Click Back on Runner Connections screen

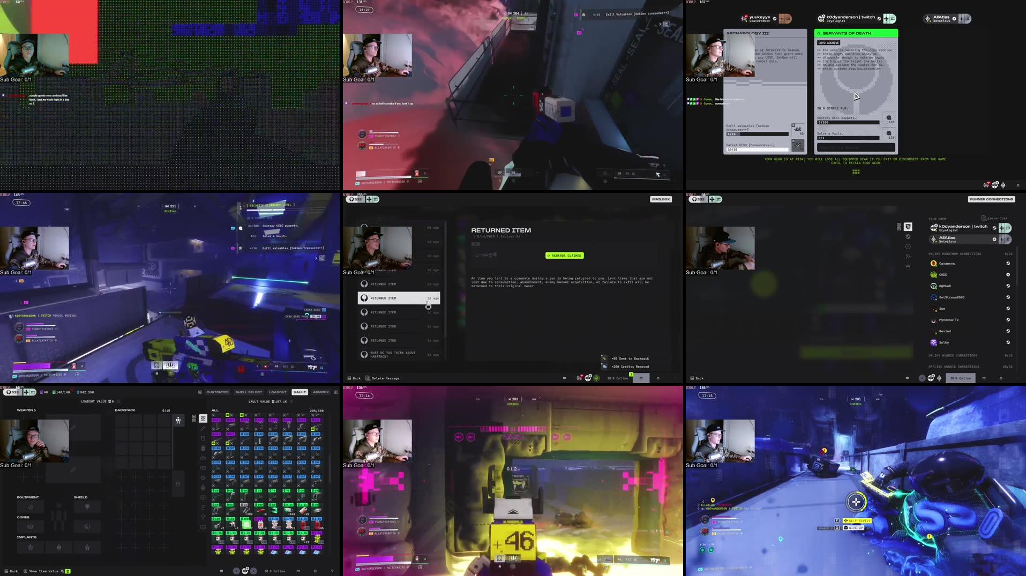[x=697, y=378]
